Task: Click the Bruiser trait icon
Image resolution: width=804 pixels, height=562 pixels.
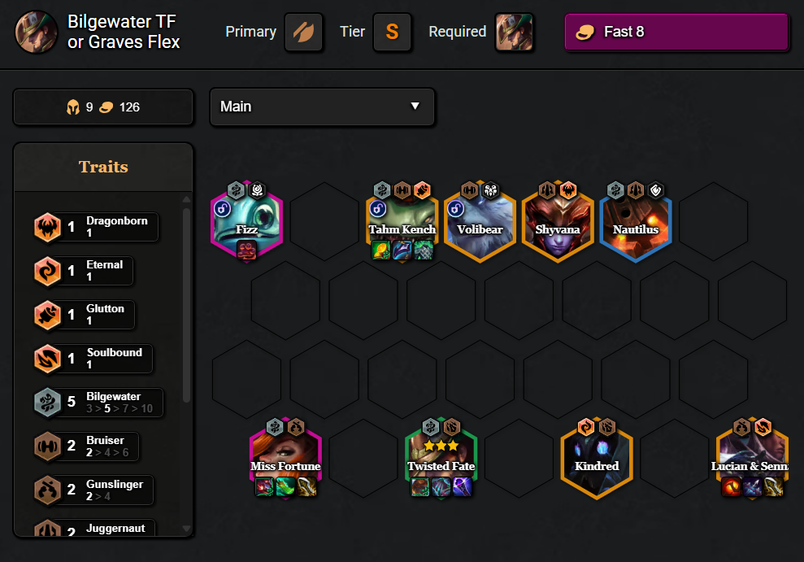Action: pos(49,447)
